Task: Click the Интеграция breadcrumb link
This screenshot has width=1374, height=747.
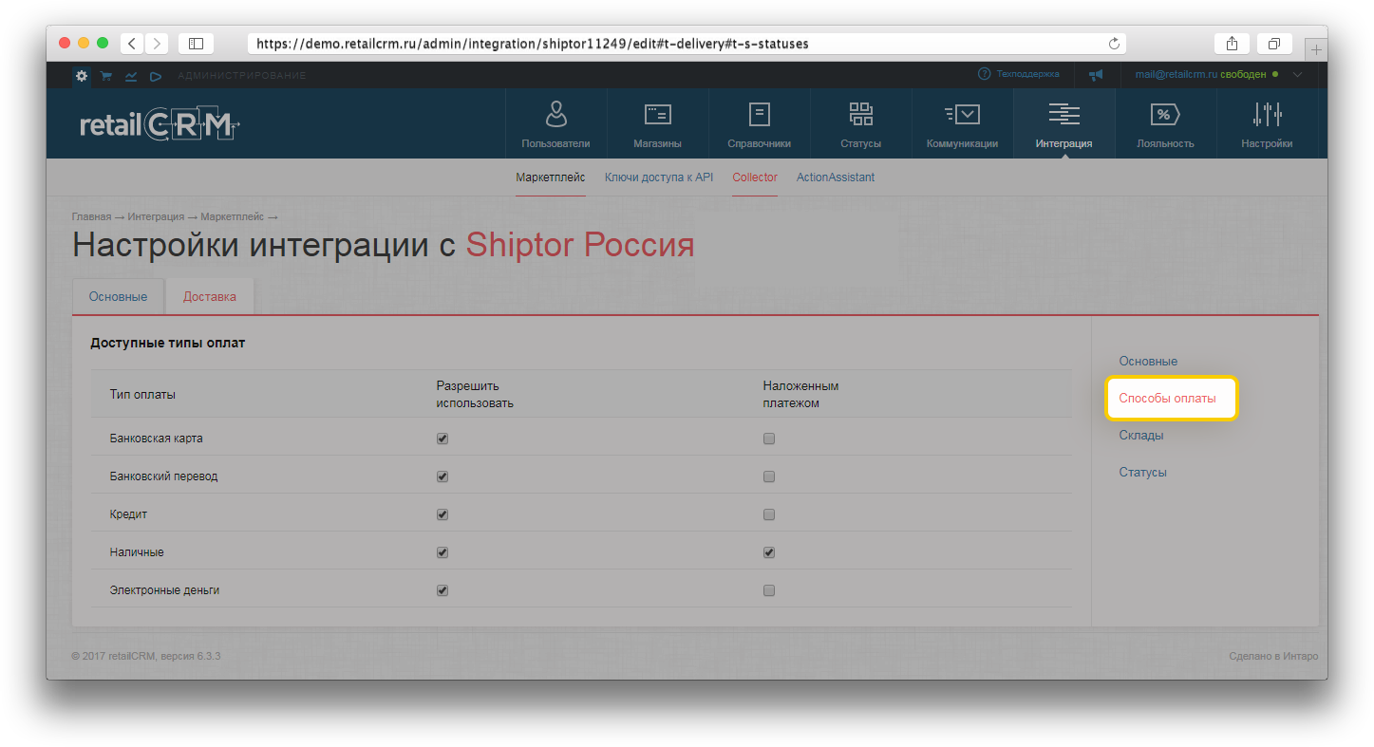Action: point(156,217)
